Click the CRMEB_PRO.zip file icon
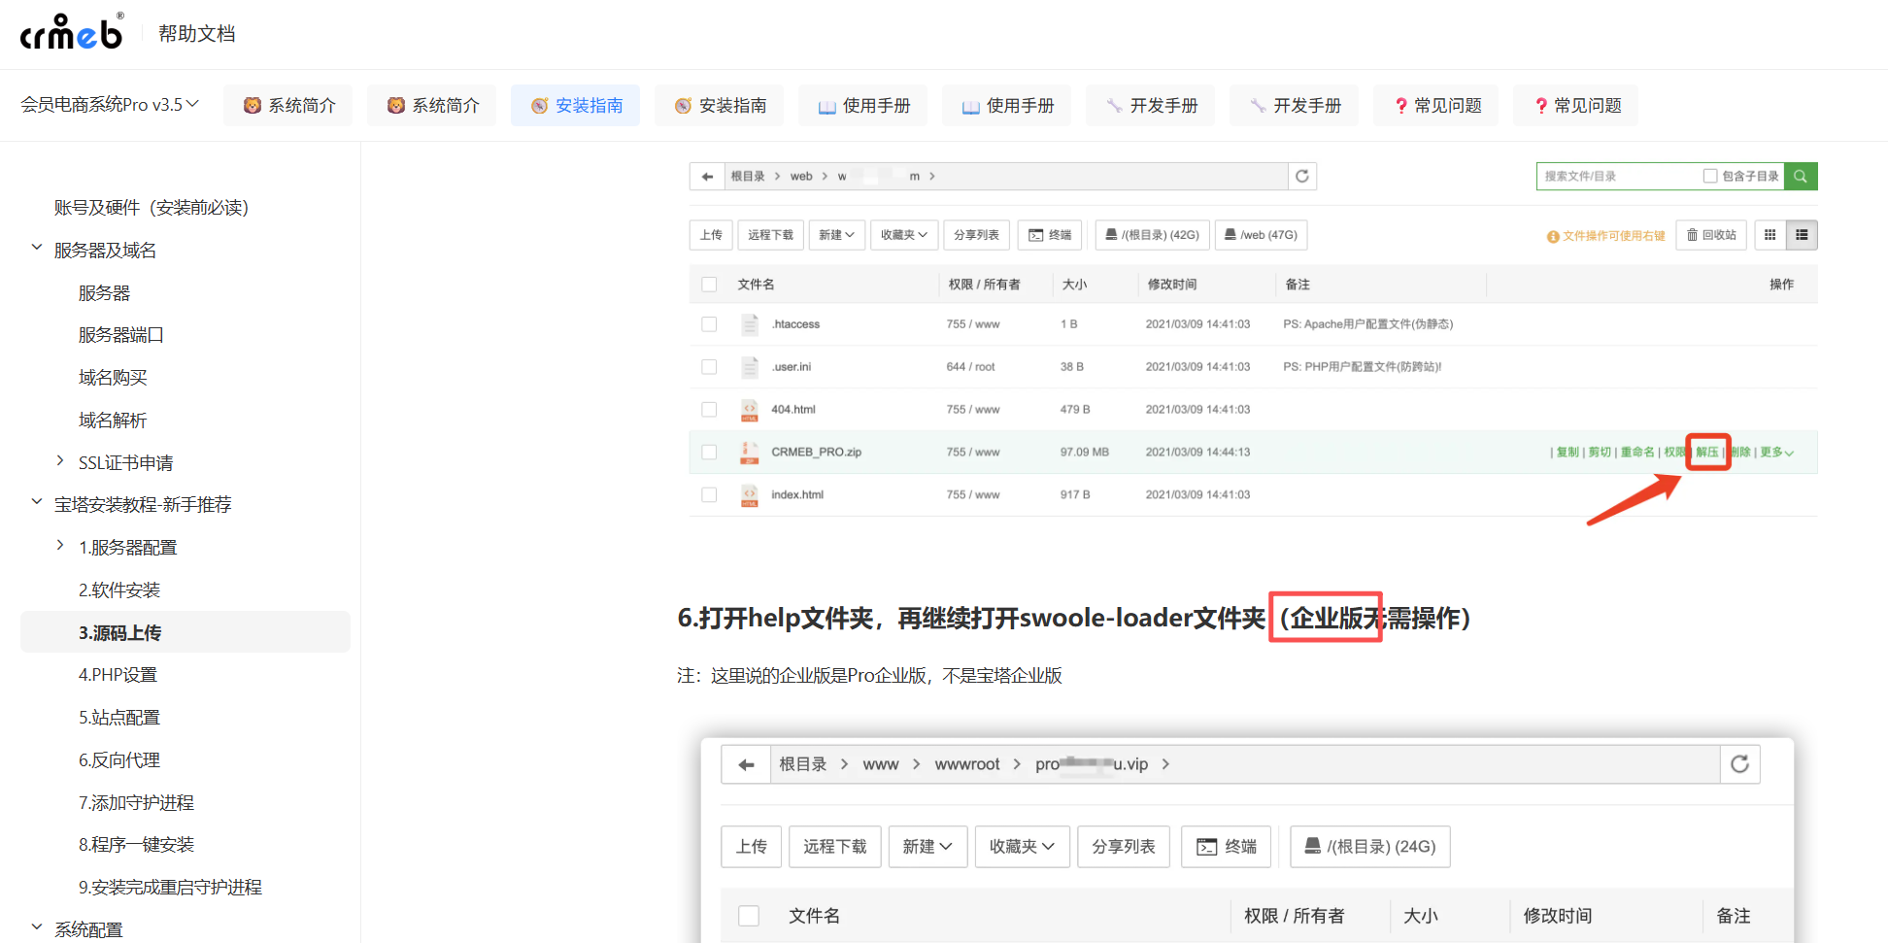The height and width of the screenshot is (943, 1888). pyautogui.click(x=750, y=452)
